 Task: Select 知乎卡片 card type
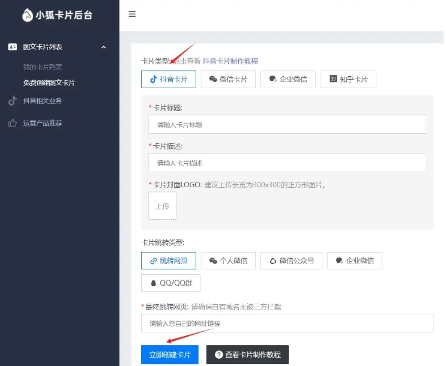pos(348,79)
